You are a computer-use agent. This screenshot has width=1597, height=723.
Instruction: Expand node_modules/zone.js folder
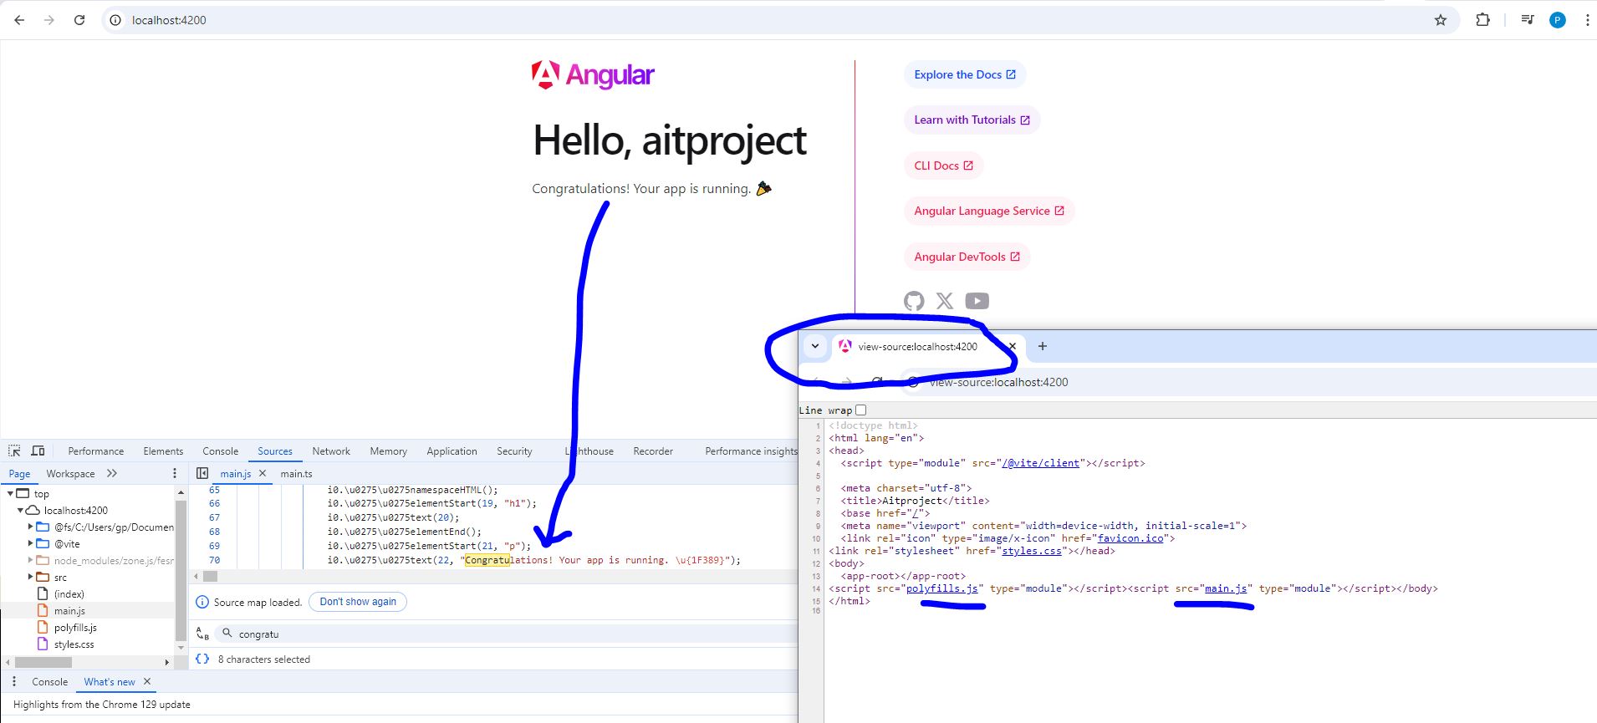[x=30, y=560]
